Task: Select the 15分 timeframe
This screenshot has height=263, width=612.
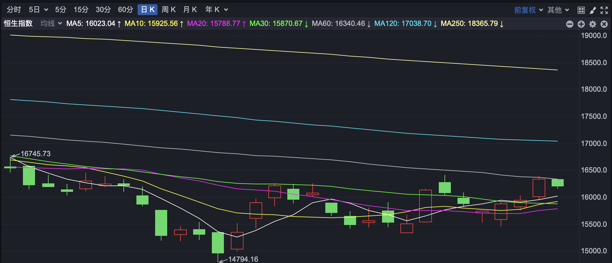Action: coord(81,10)
